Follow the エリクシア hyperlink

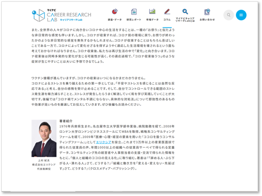pos(103,142)
